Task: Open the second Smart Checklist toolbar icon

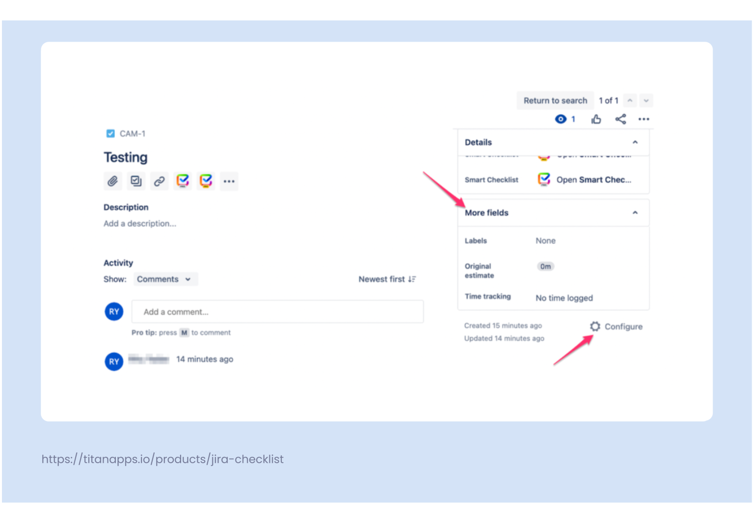Action: pyautogui.click(x=206, y=181)
